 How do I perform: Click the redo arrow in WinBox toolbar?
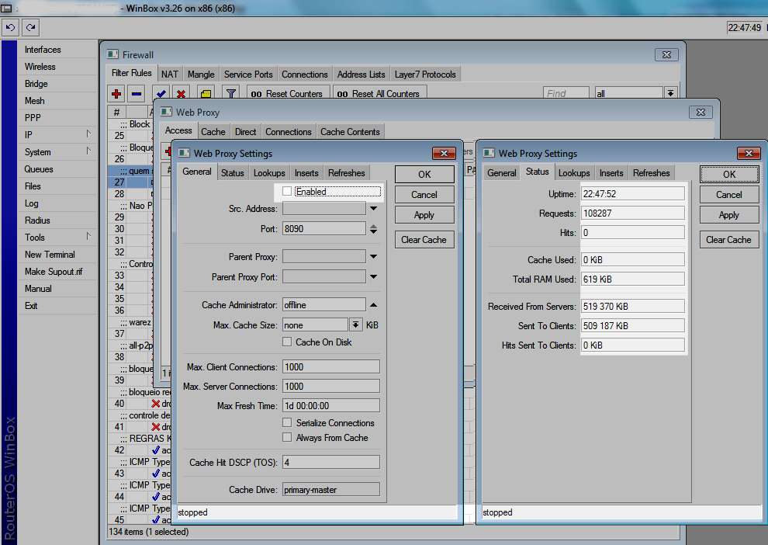tap(30, 27)
